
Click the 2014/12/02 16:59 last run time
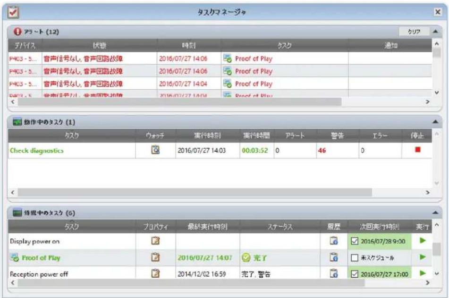(x=202, y=274)
